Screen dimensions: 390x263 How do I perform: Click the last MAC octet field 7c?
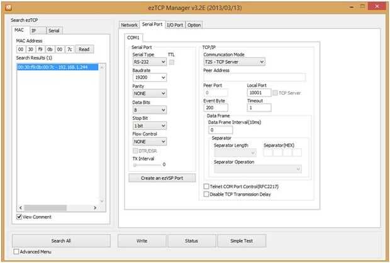pyautogui.click(x=70, y=49)
